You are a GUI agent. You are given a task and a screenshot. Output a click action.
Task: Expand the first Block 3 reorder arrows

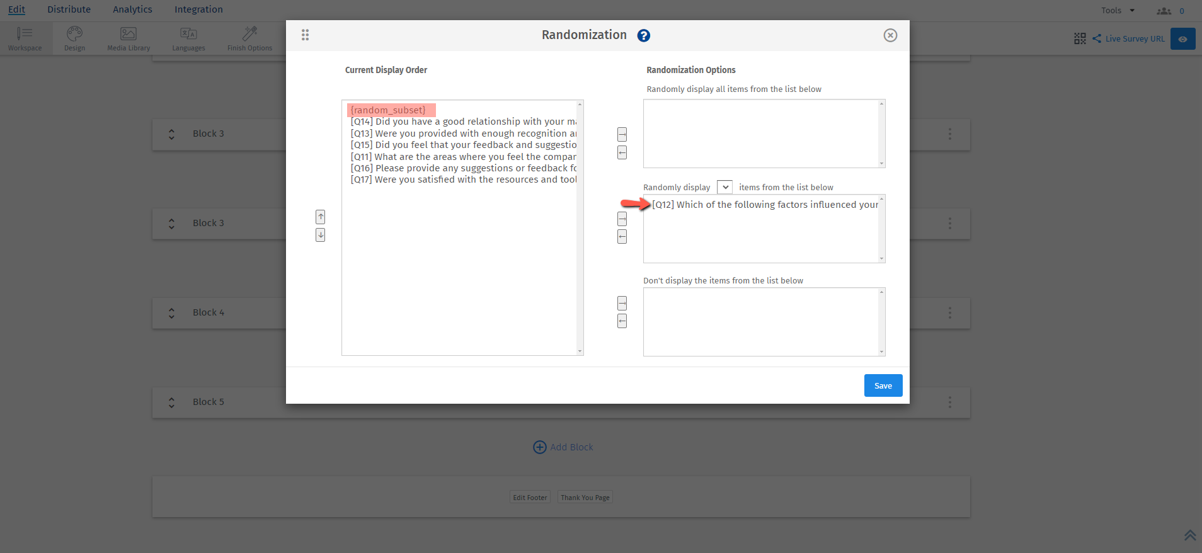(x=171, y=134)
